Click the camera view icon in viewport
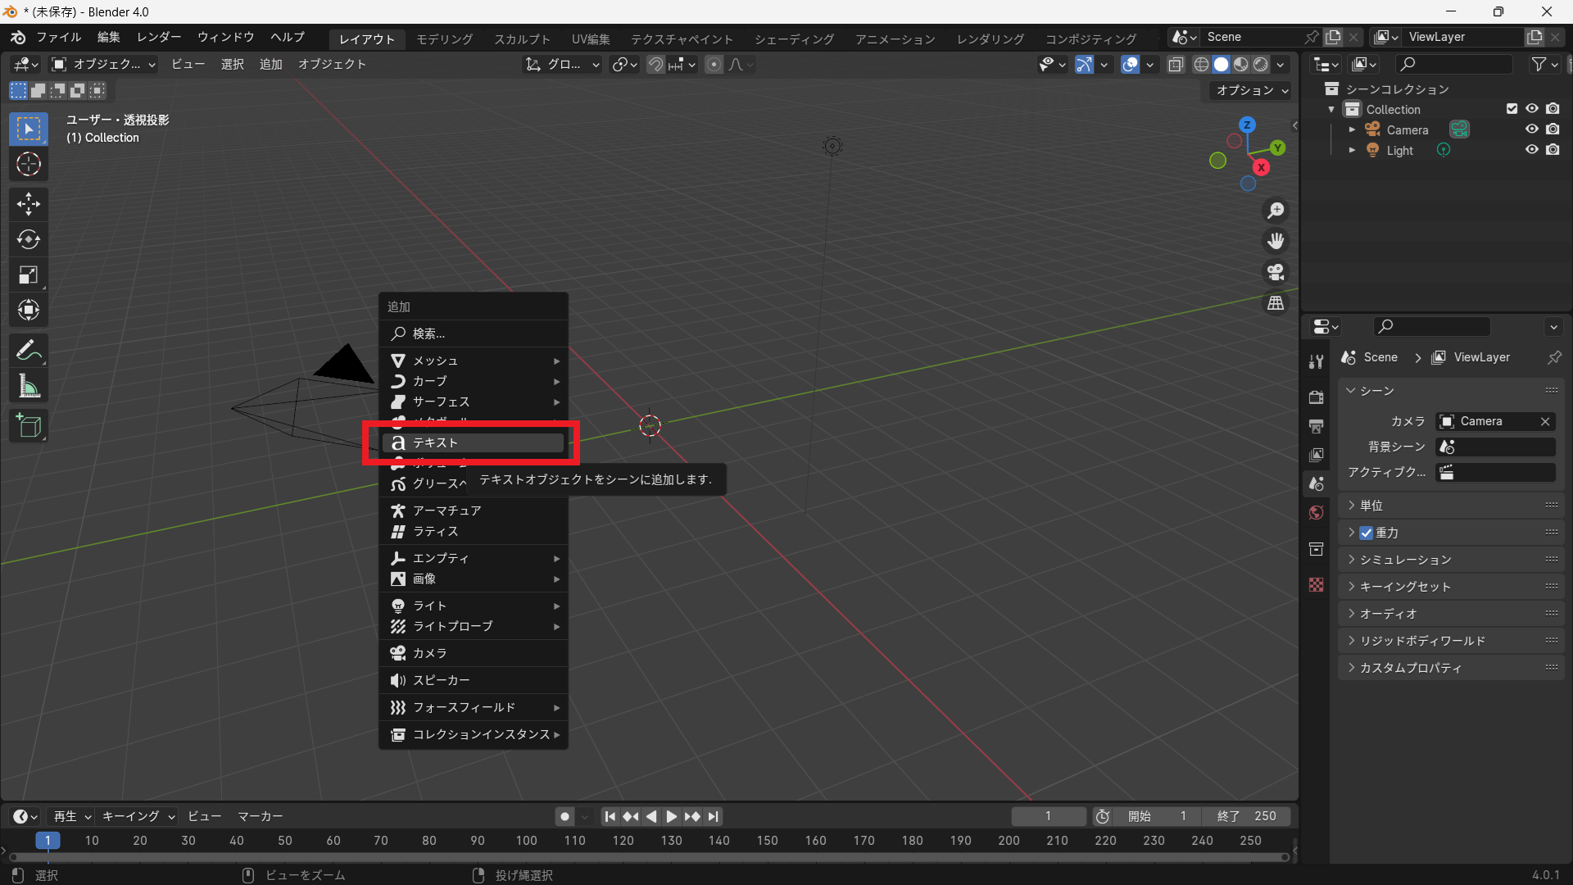 1276,272
